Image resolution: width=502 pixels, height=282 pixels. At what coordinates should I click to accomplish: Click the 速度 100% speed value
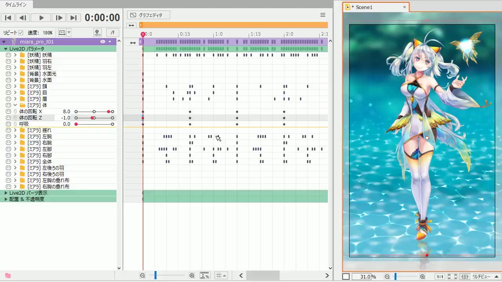pyautogui.click(x=48, y=33)
